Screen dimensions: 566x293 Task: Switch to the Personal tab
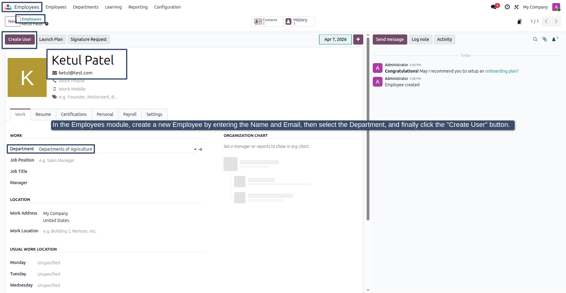coord(105,114)
